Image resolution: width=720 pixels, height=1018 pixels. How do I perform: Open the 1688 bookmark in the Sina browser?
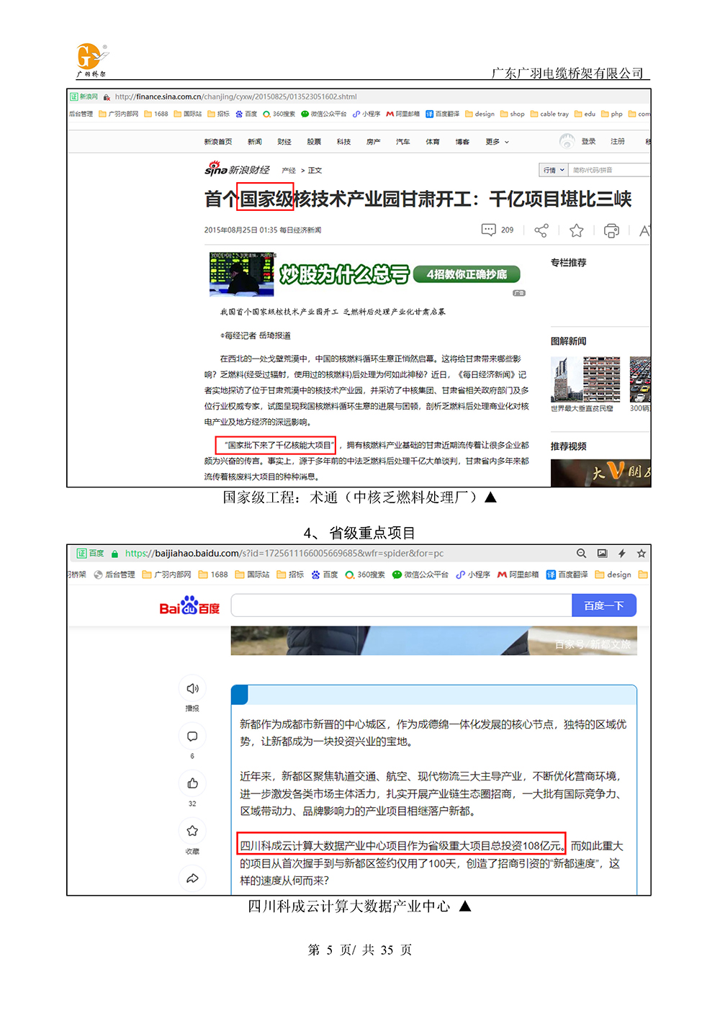click(x=156, y=114)
